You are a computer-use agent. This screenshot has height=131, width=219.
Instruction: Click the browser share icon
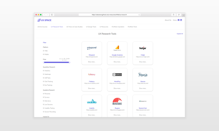coord(173,15)
